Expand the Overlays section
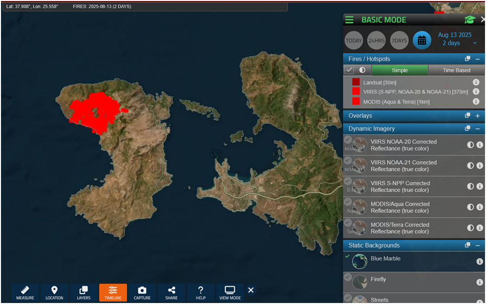 point(478,116)
